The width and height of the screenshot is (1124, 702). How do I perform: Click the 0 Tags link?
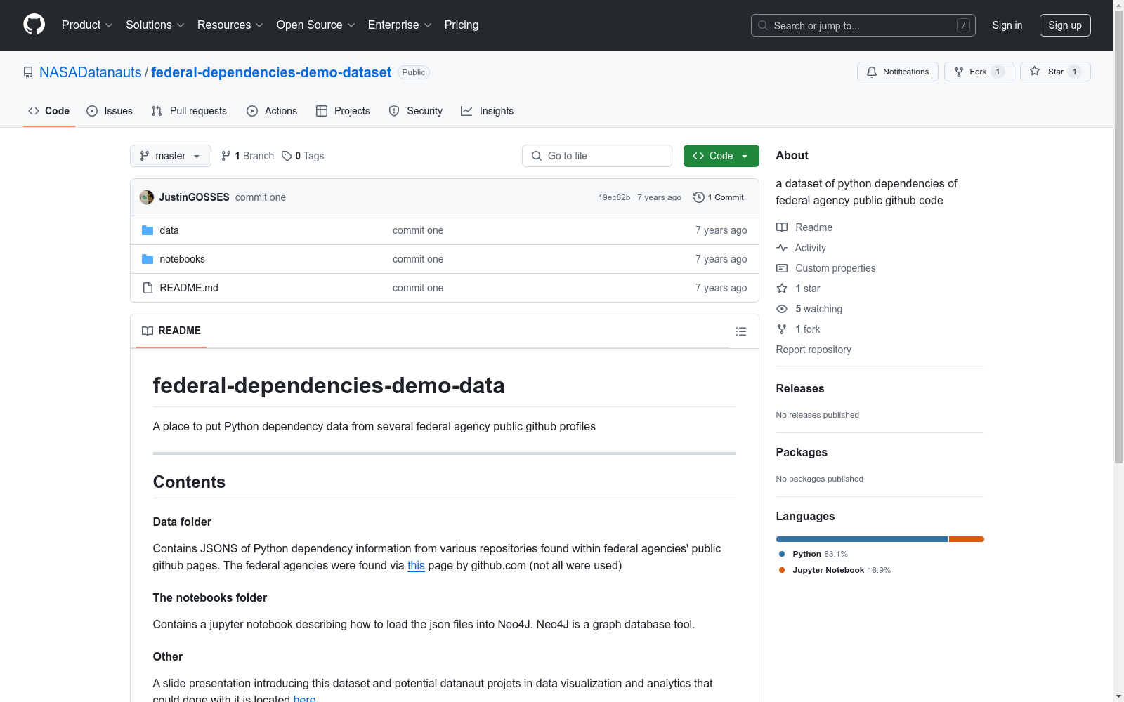[303, 156]
